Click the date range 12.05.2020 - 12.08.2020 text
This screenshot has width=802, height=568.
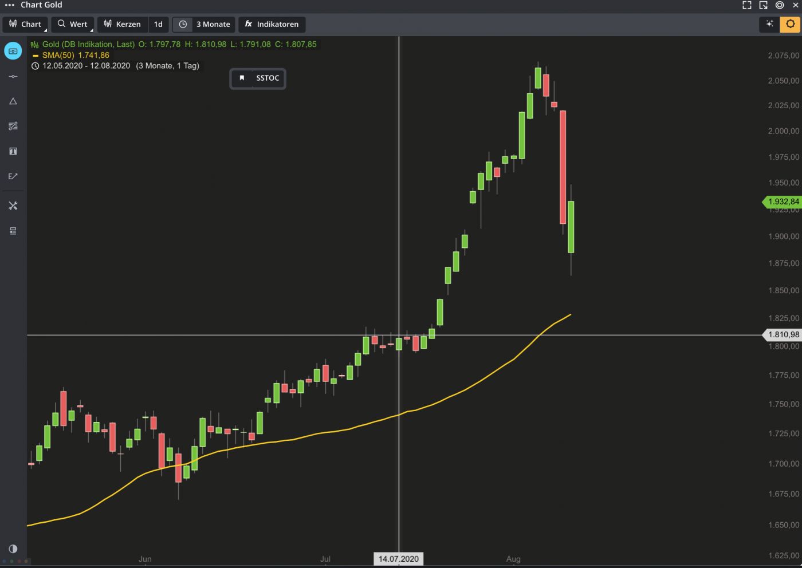pos(86,66)
